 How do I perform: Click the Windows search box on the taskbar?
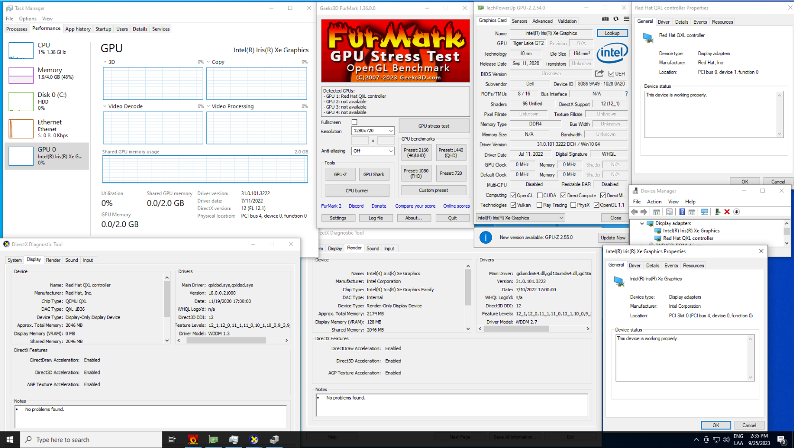(90, 439)
